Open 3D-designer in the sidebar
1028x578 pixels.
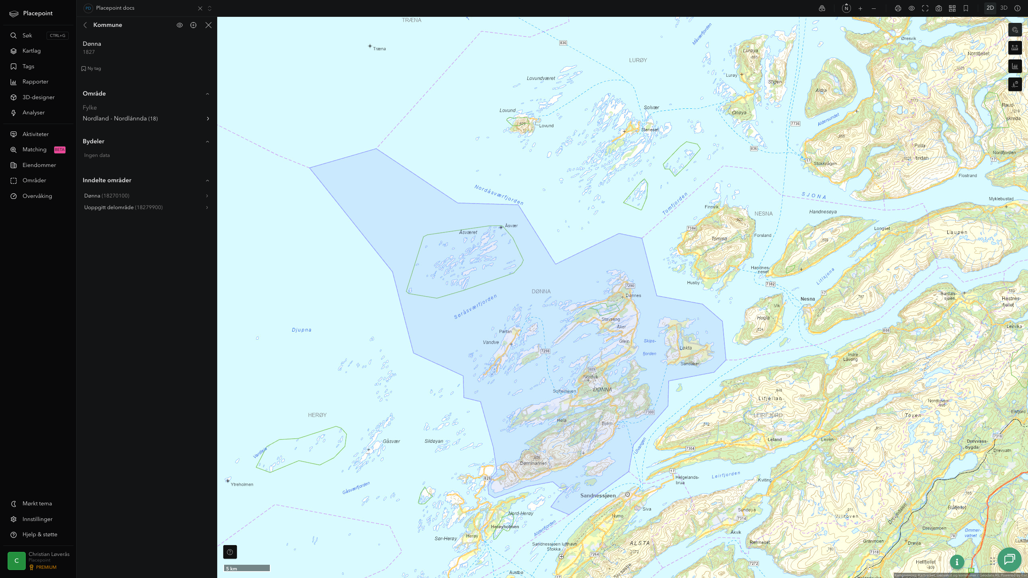tap(38, 97)
